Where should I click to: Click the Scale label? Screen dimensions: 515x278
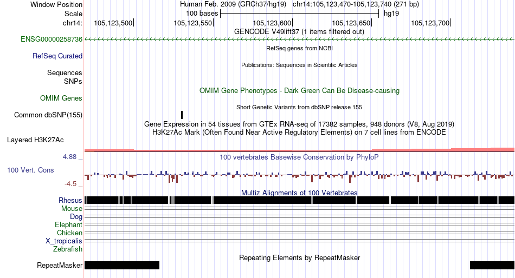click(73, 14)
